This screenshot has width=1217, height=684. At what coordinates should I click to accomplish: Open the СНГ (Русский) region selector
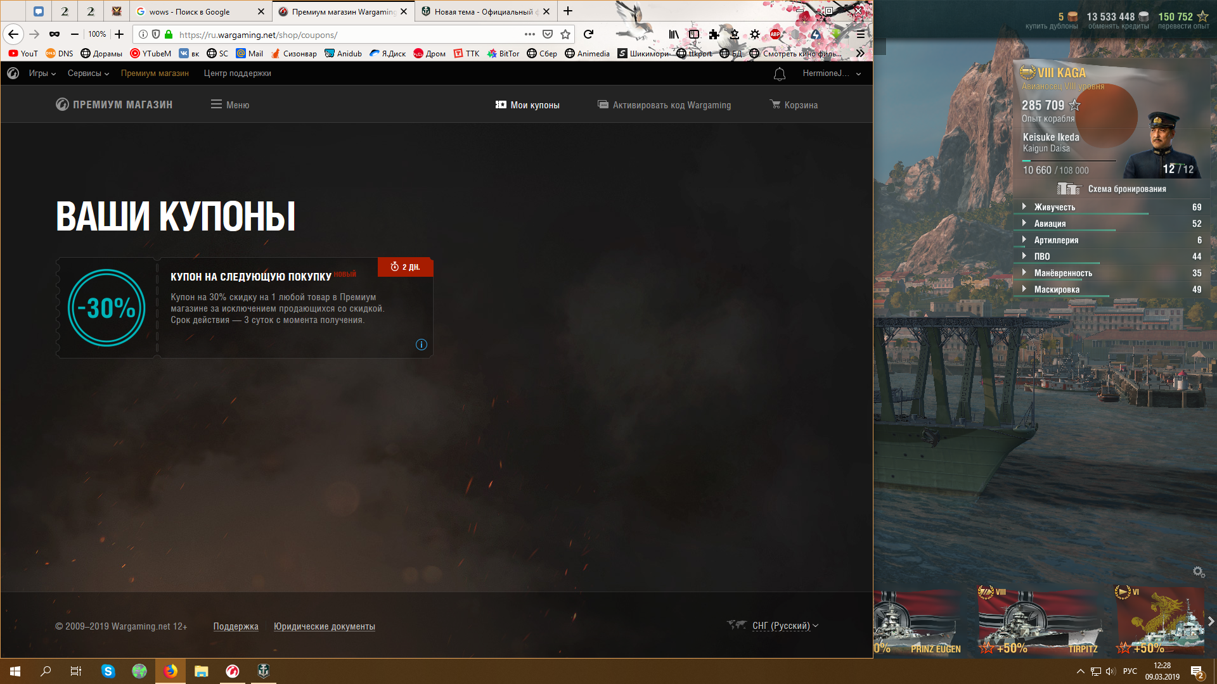[785, 626]
